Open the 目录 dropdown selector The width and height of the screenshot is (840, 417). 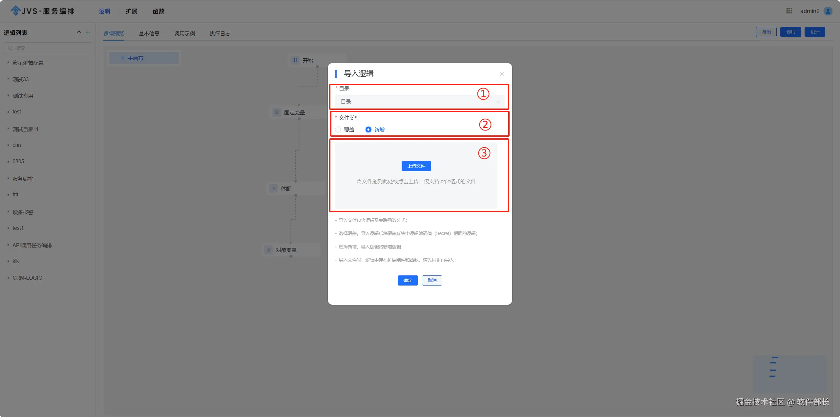(419, 102)
